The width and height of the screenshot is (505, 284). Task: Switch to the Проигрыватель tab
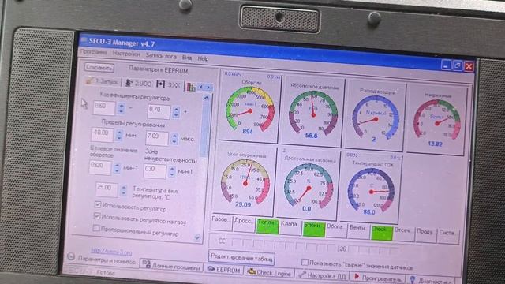click(378, 278)
